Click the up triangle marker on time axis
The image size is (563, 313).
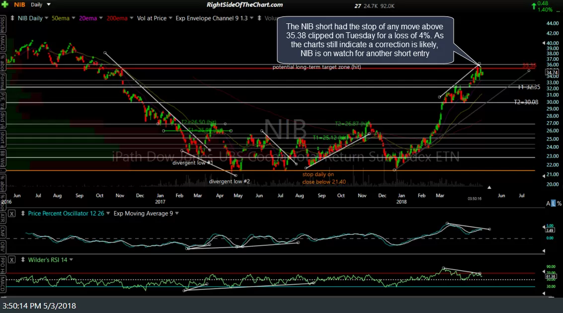pyautogui.click(x=489, y=187)
